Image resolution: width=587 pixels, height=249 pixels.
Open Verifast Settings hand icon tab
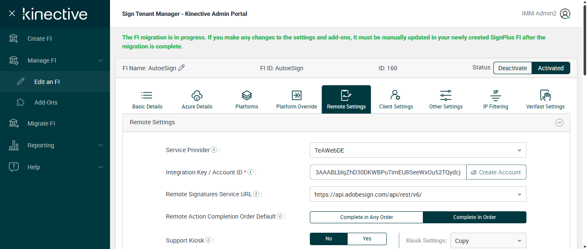[x=545, y=99]
